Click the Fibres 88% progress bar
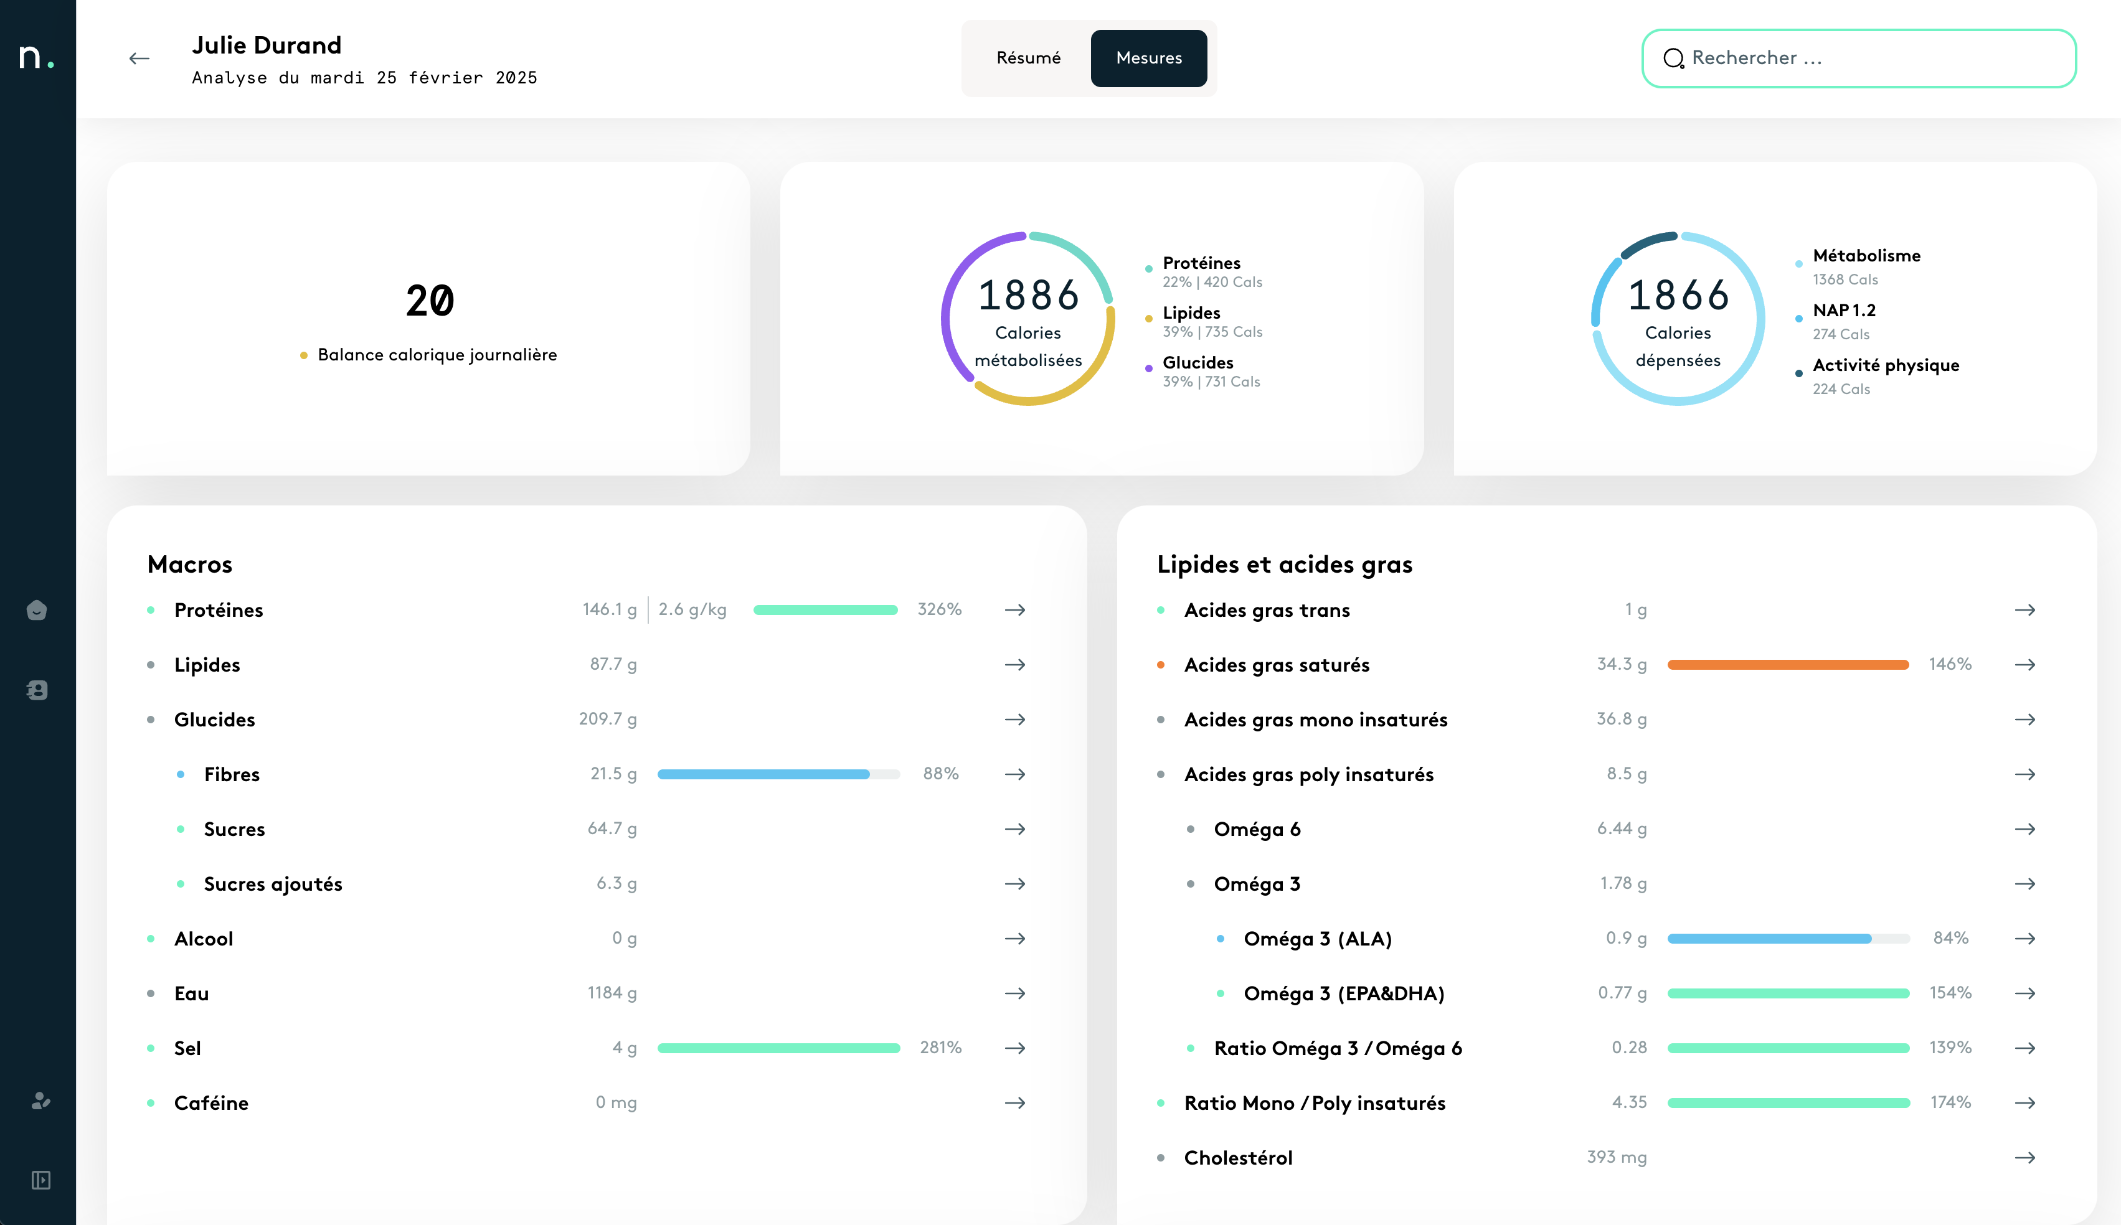 click(x=778, y=774)
